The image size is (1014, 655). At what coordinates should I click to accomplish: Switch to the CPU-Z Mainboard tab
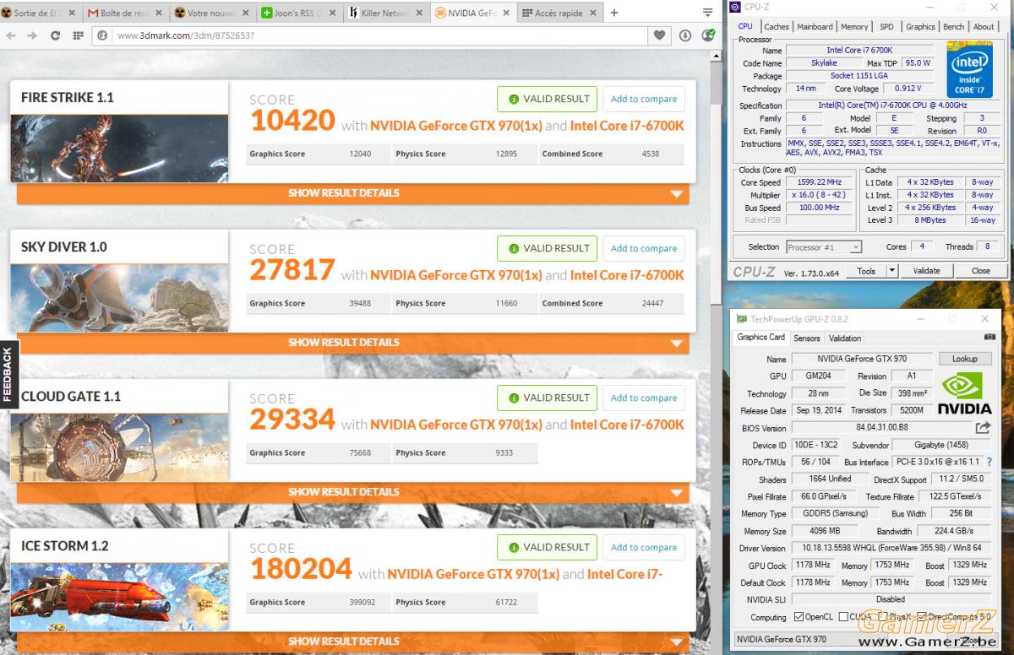pos(815,27)
